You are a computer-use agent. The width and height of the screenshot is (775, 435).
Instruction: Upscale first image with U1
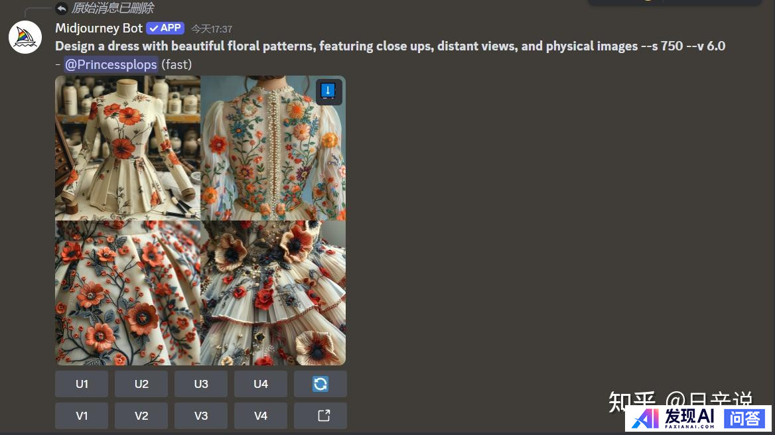pyautogui.click(x=82, y=384)
